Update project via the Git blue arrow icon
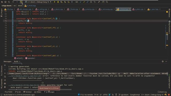Image resolution: width=171 pixels, height=96 pixels. click(x=80, y=2)
